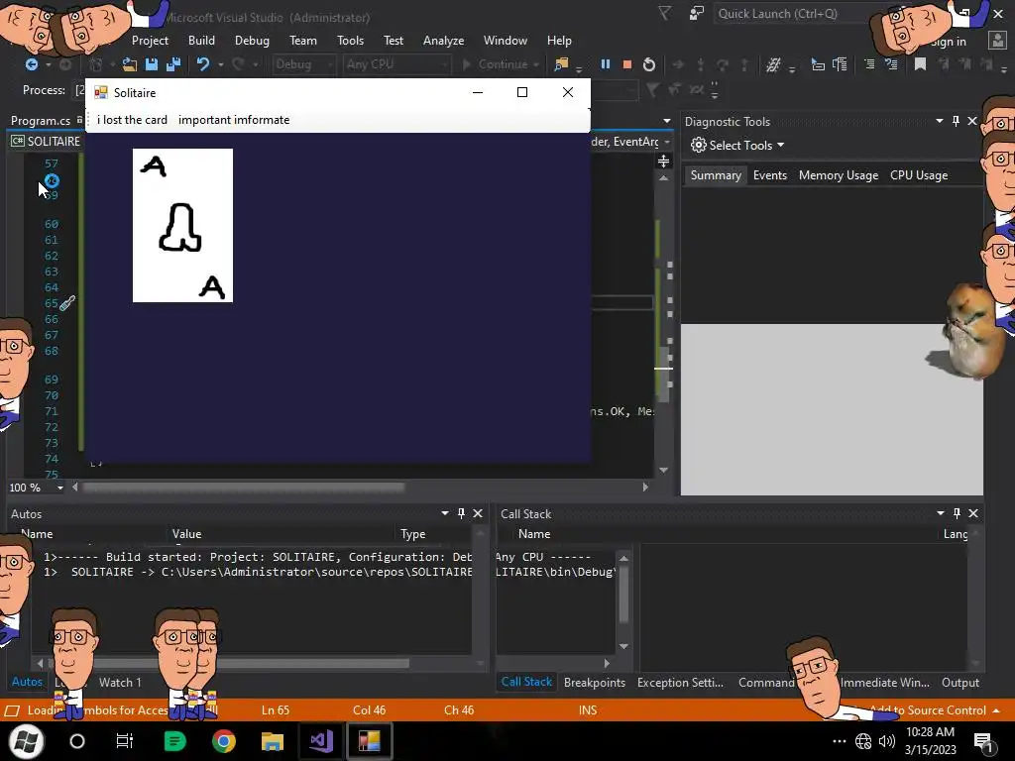Open Call Stack window options dropdown
This screenshot has height=761, width=1015.
click(x=941, y=513)
